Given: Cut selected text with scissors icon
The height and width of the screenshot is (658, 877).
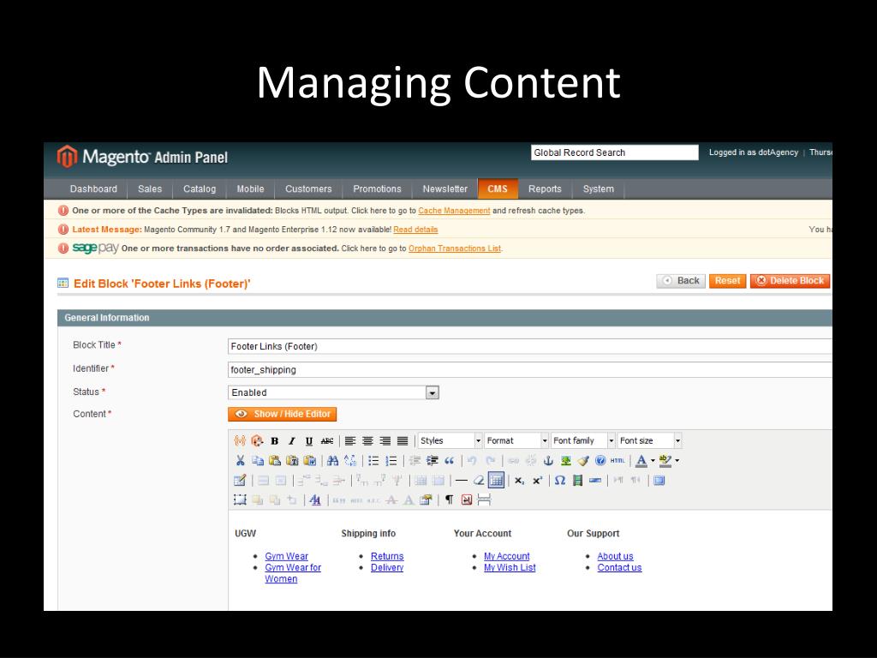Looking at the screenshot, I should [x=240, y=460].
